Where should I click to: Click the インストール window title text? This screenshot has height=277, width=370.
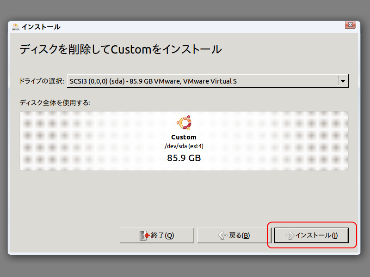(41, 27)
